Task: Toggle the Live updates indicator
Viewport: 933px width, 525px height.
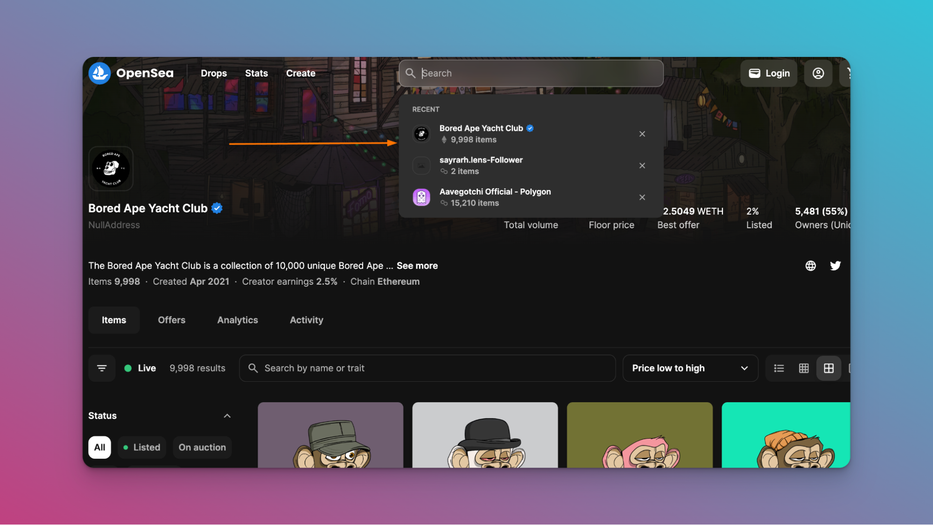Action: pyautogui.click(x=140, y=368)
